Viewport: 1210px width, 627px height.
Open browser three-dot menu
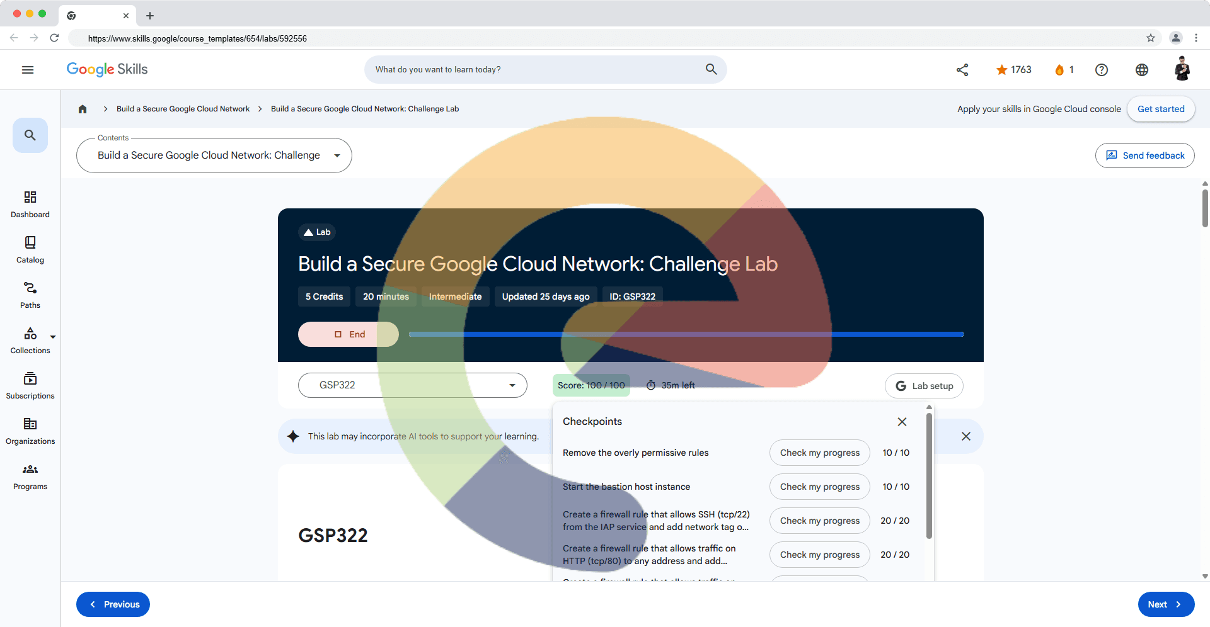(1196, 38)
